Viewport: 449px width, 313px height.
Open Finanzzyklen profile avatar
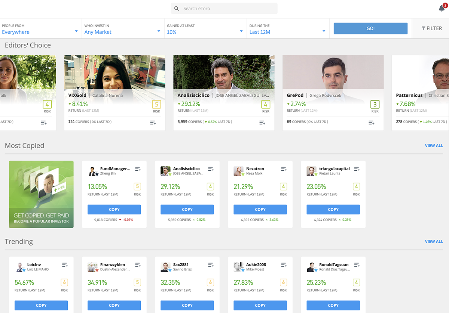(x=93, y=267)
